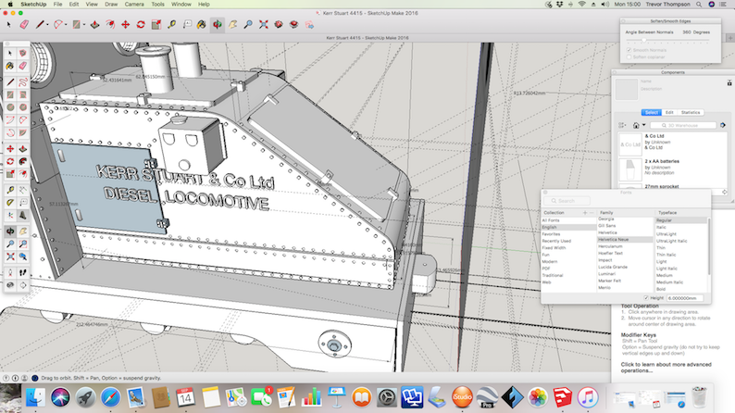Choose the Protractor tool
Viewport: 735px width, 413px height.
click(x=10, y=203)
